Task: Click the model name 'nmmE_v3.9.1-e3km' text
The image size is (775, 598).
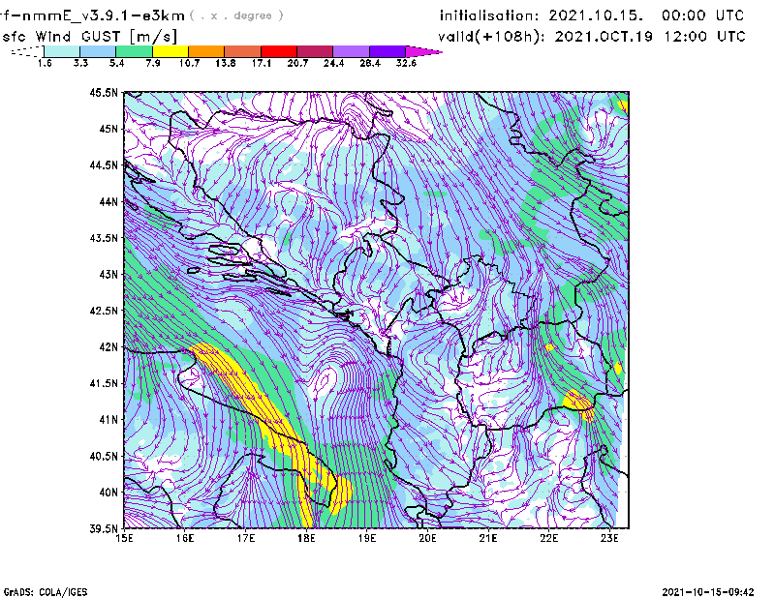Action: 104,15
